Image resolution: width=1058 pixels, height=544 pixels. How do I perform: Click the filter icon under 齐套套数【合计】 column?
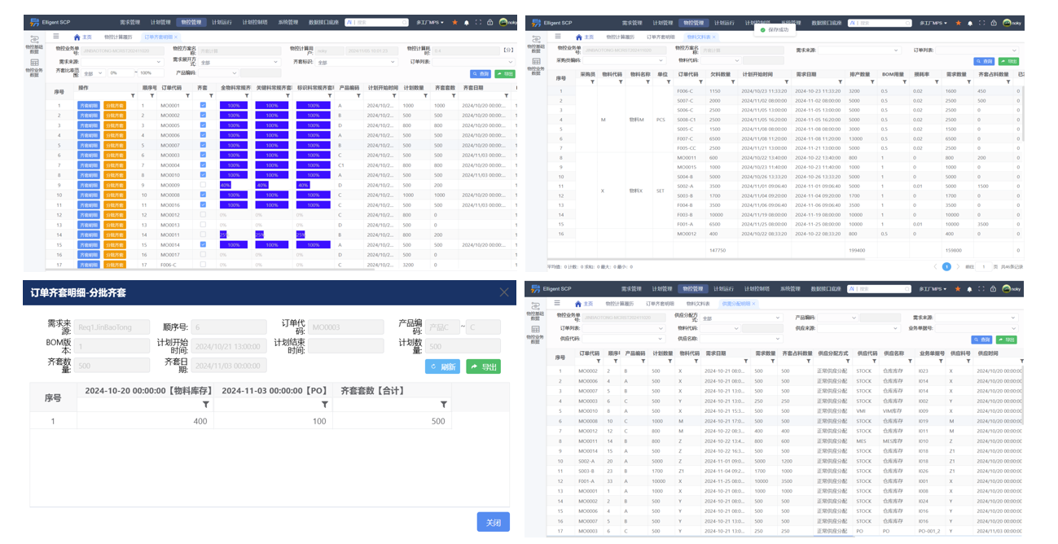coord(444,405)
